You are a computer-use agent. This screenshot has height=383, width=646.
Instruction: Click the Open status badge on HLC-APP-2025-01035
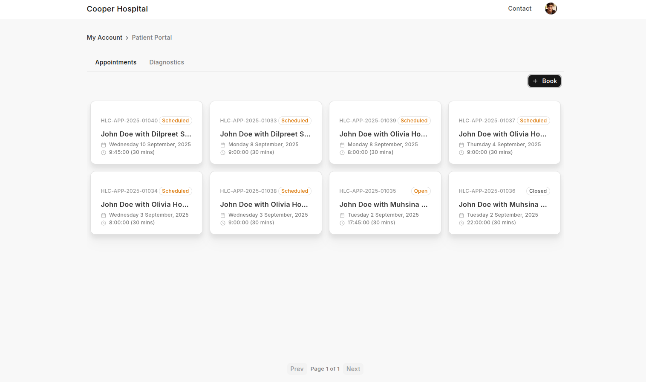[x=421, y=191]
